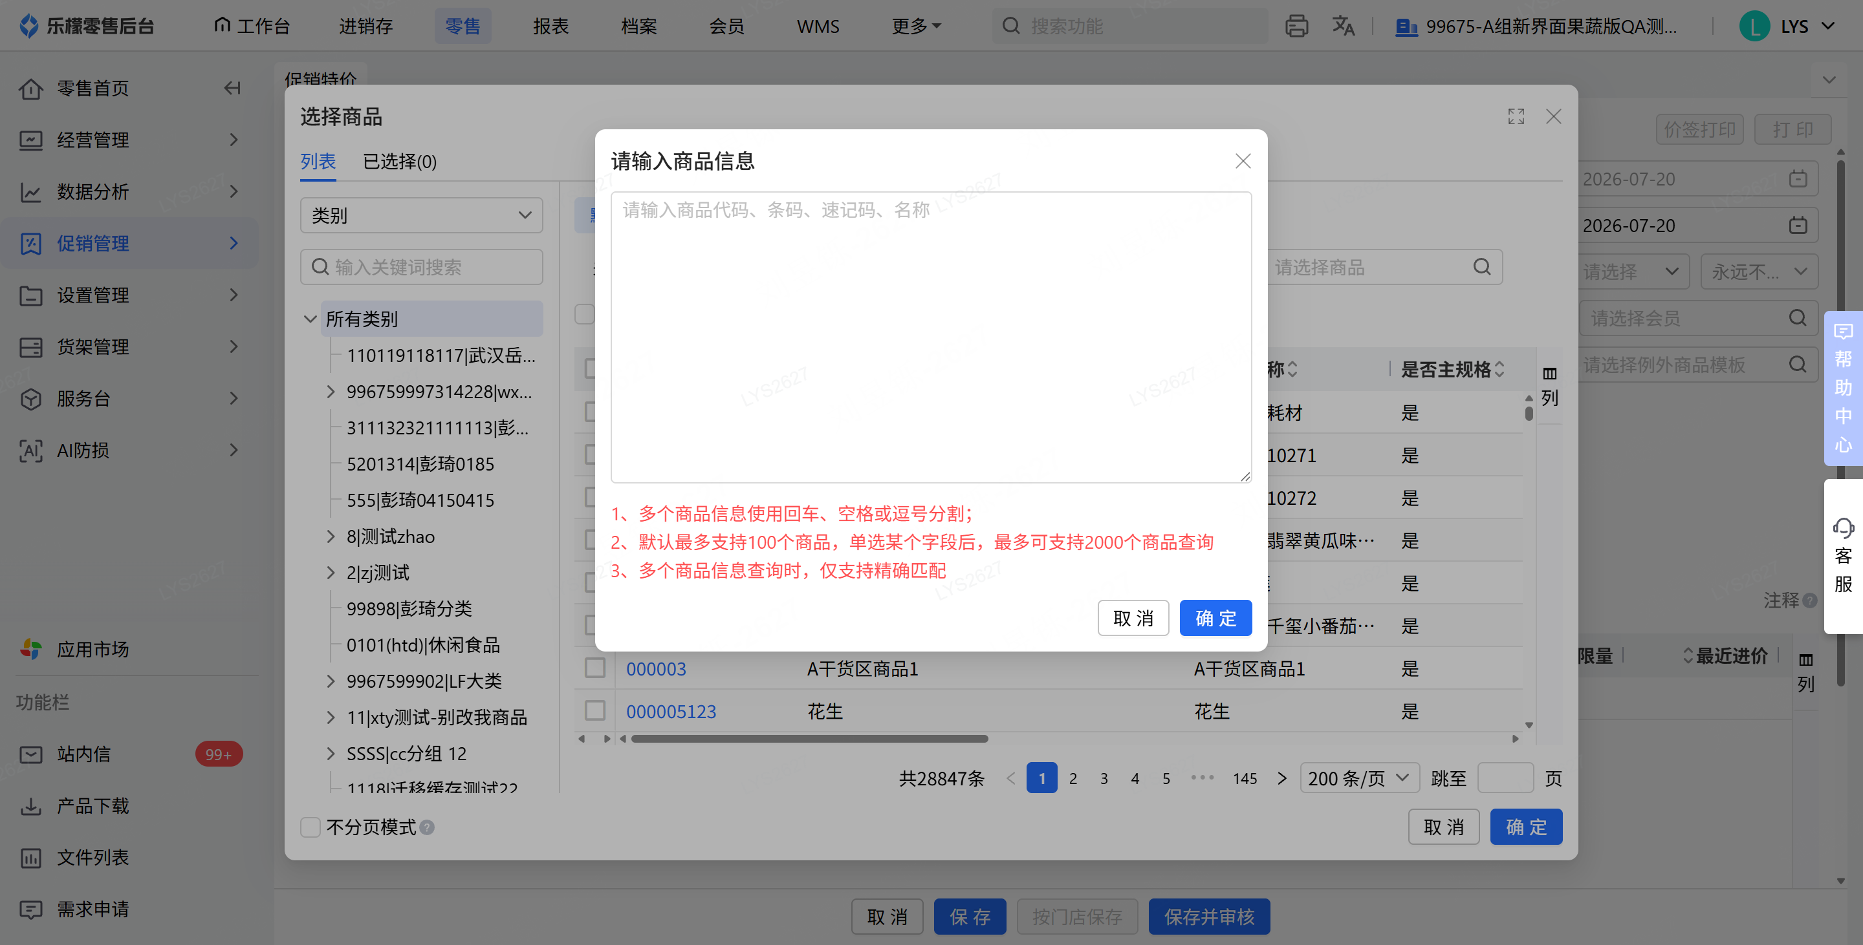1863x945 pixels.
Task: Open the language translation icon
Action: pos(1343,26)
